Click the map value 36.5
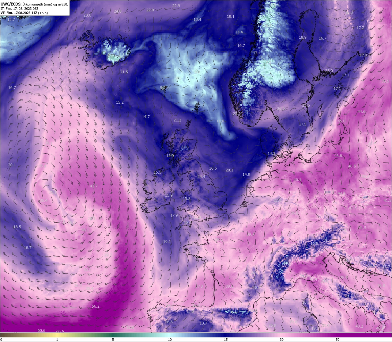This screenshot has width=392, height=342. [385, 81]
